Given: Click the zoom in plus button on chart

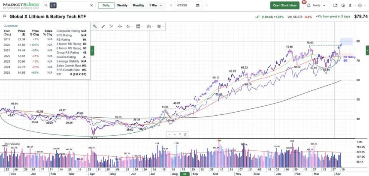Looking at the screenshot, I should (175, 134).
